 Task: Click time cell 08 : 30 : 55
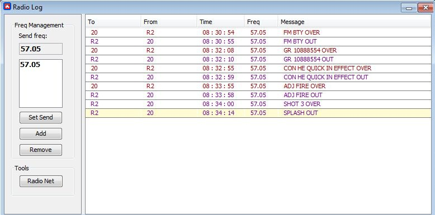pos(218,41)
